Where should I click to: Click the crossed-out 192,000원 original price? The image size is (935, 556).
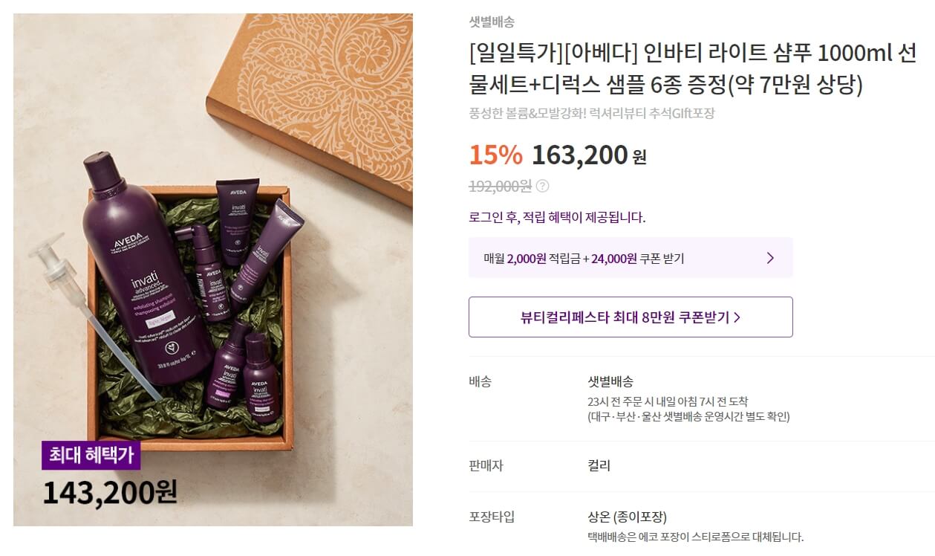(x=500, y=186)
